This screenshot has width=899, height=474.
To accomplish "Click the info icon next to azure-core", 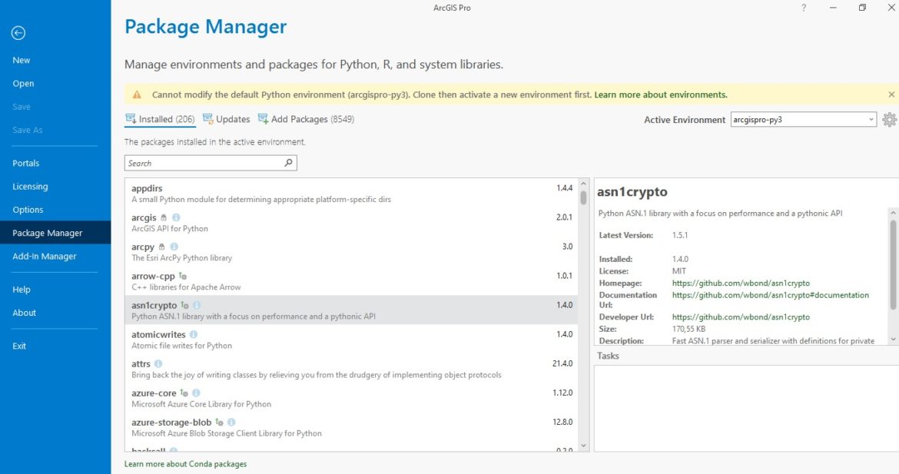I will pos(196,393).
